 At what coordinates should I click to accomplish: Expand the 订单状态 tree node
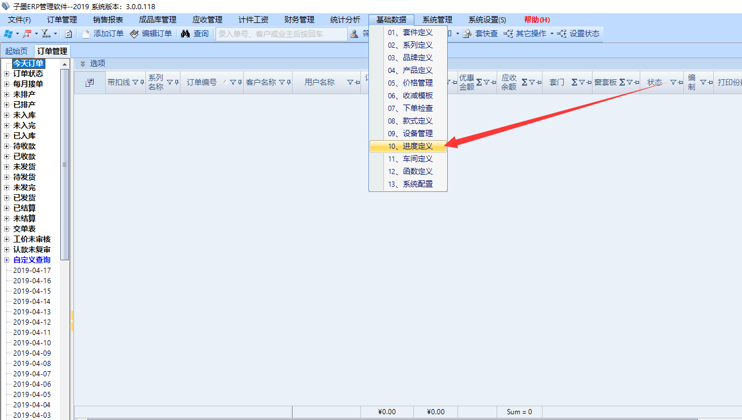(6, 74)
